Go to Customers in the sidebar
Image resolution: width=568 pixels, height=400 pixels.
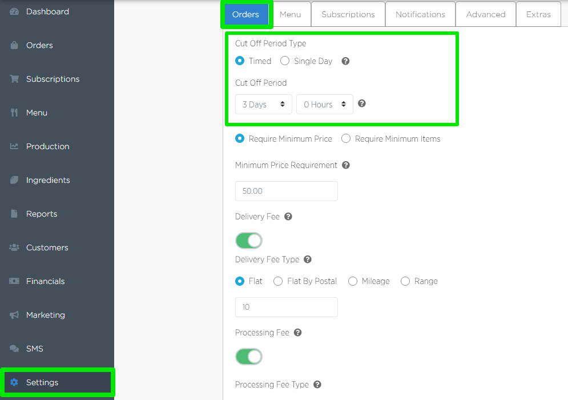(x=47, y=247)
